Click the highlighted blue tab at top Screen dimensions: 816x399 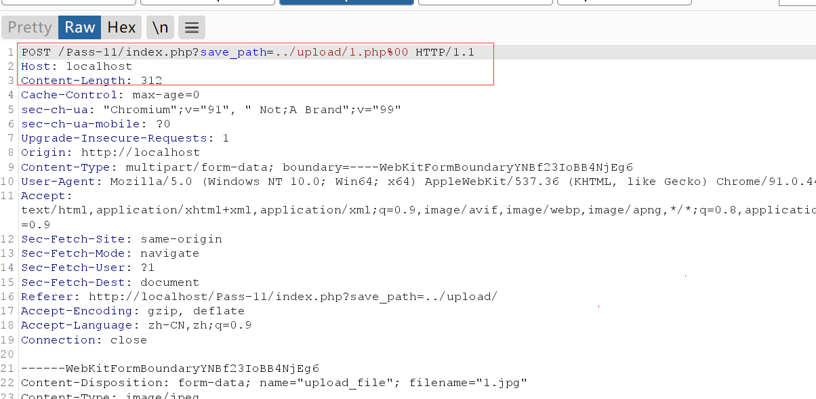coord(346,2)
